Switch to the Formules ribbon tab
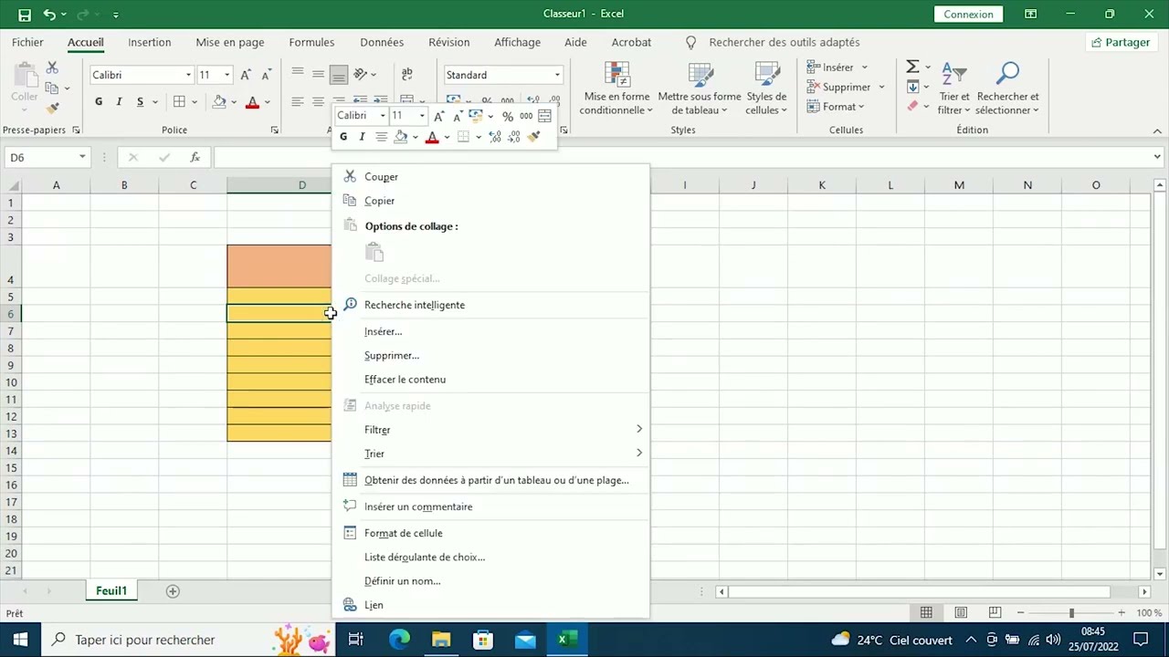Screen dimensions: 1169x657 311,42
